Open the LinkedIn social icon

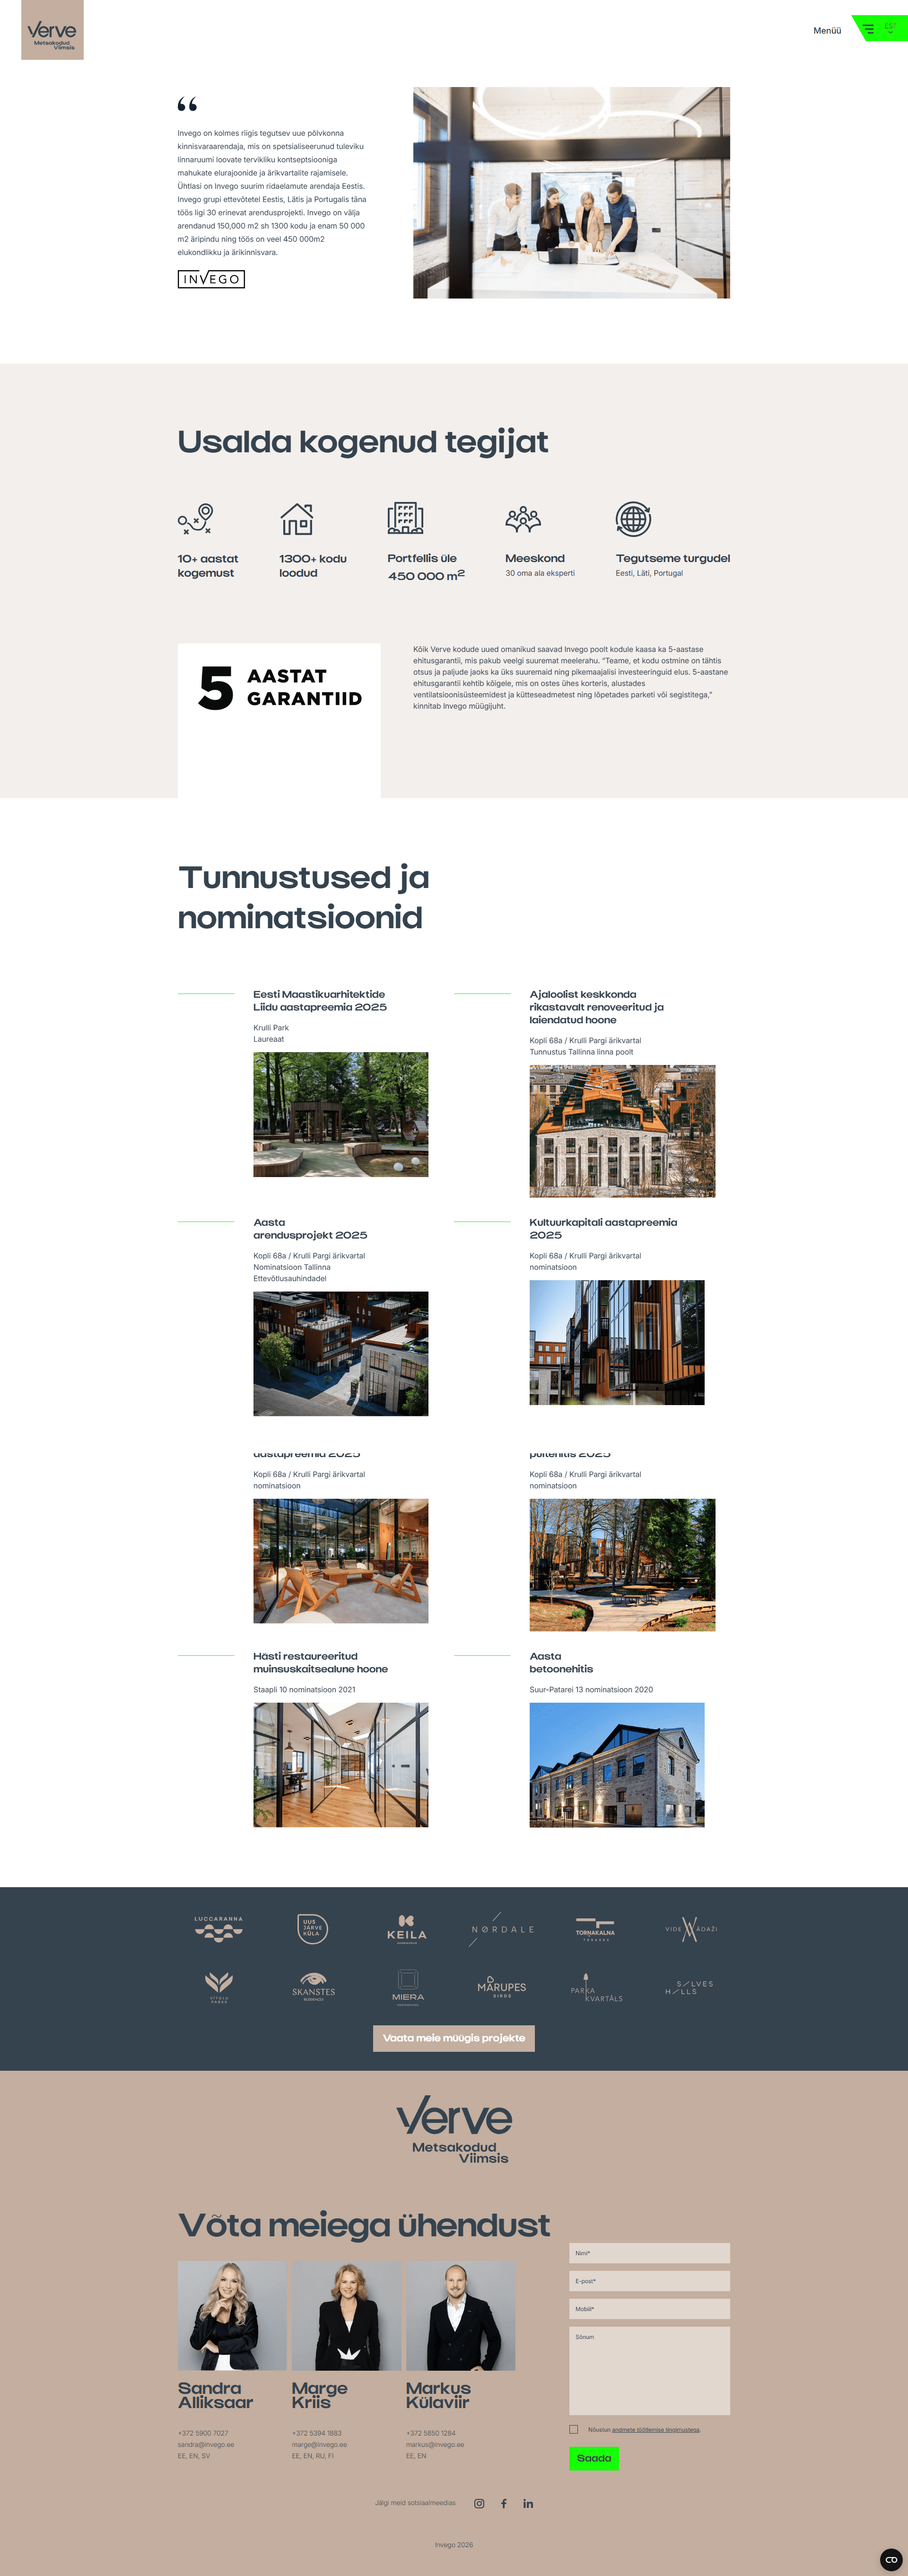tap(528, 2504)
